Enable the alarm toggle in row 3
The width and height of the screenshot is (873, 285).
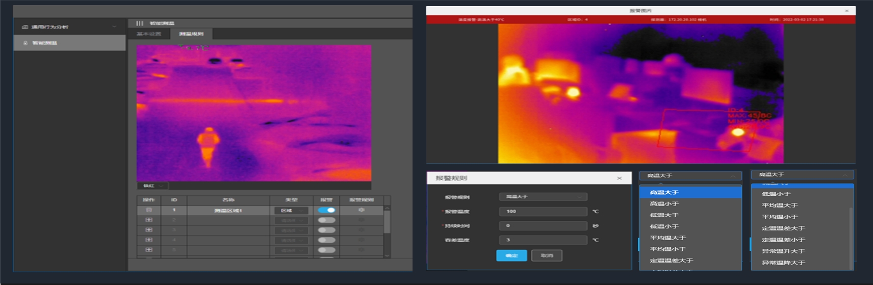pos(326,230)
